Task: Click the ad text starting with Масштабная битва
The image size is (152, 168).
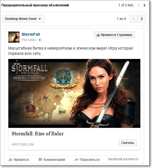Action: tap(70, 51)
